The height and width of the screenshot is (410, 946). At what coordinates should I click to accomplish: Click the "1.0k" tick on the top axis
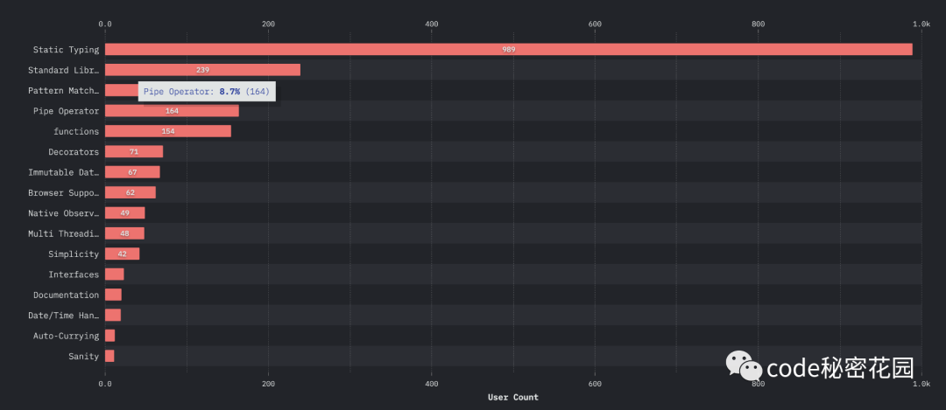921,24
